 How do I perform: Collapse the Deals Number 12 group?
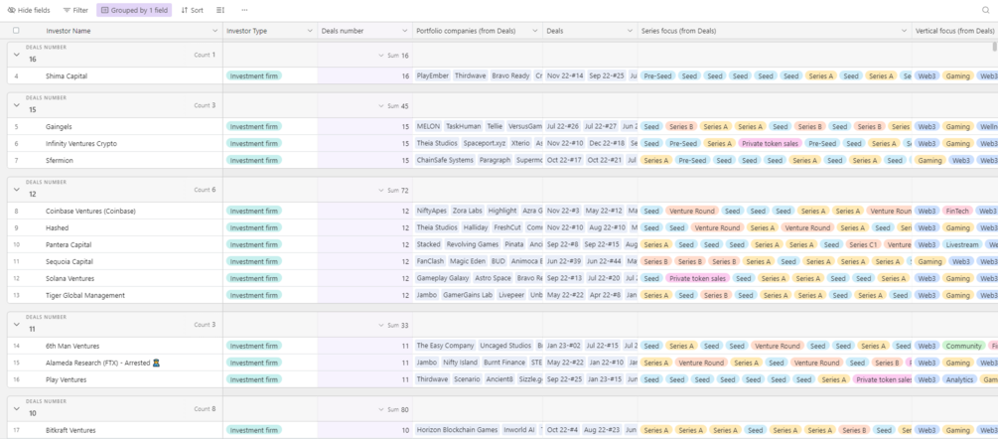17,190
